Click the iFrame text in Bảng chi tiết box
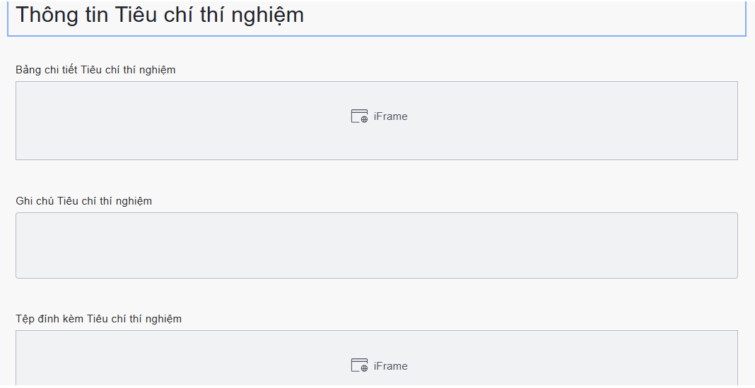This screenshot has width=755, height=388. pos(390,116)
